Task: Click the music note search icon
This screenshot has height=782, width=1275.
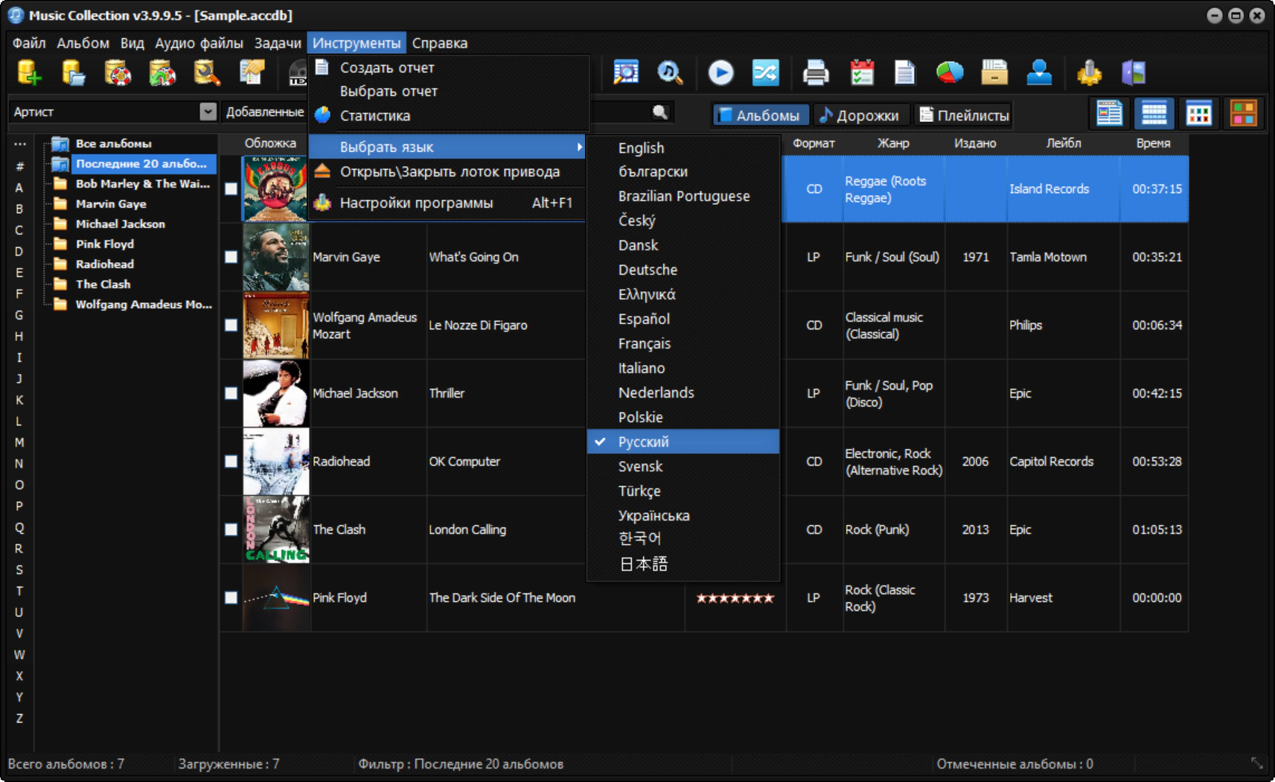Action: (x=670, y=72)
